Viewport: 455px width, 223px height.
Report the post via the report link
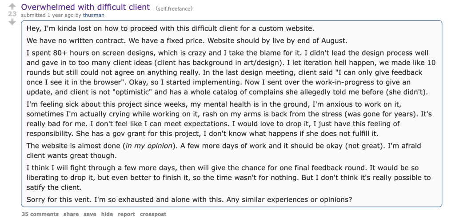(x=126, y=214)
